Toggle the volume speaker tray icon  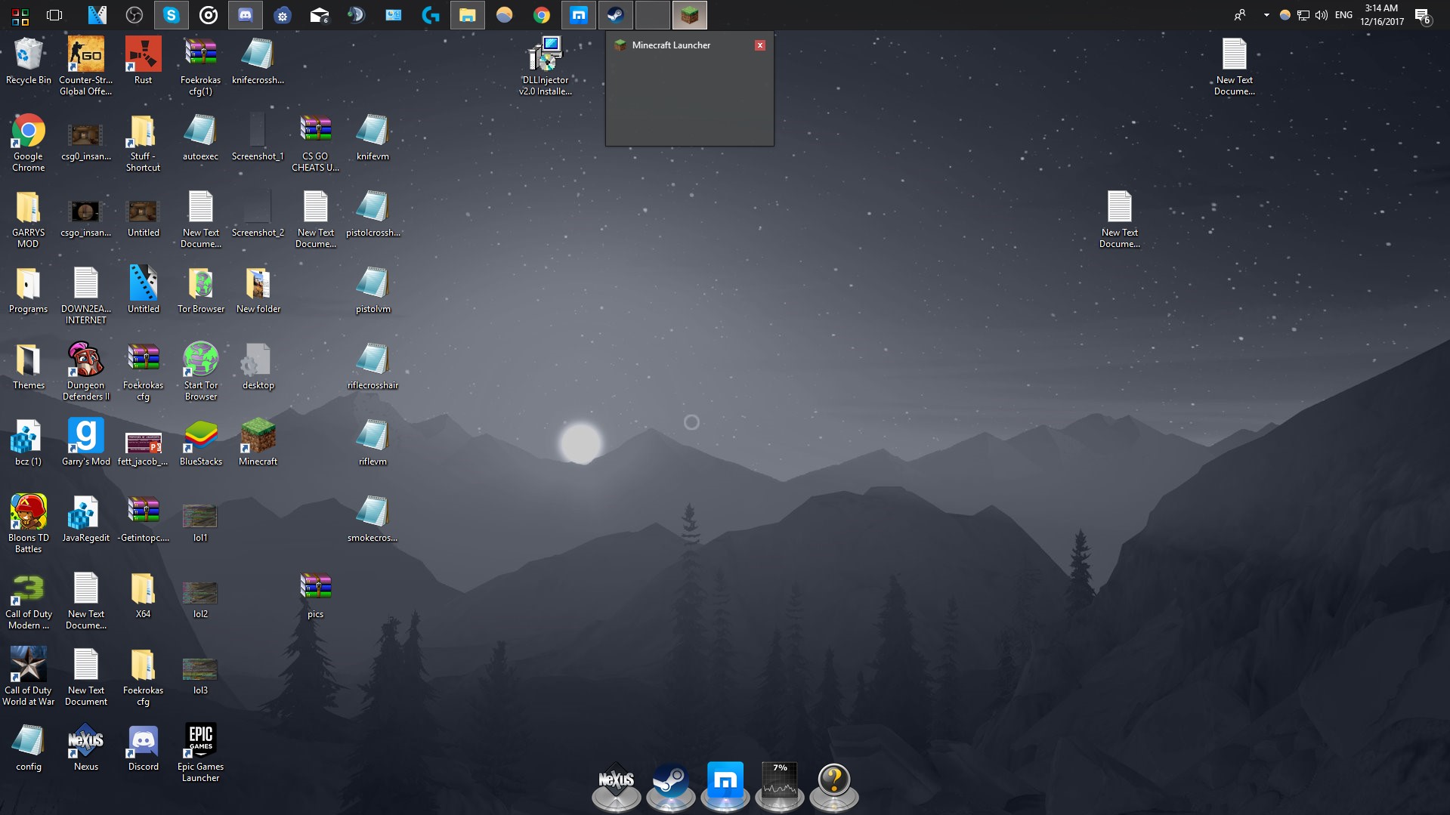point(1322,15)
